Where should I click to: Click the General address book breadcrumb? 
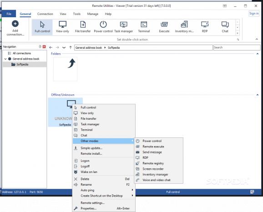[89, 48]
